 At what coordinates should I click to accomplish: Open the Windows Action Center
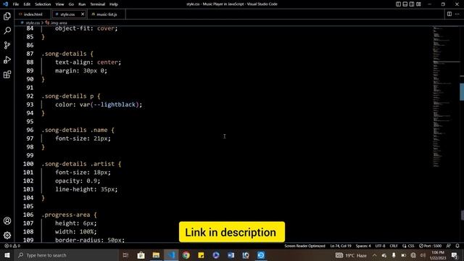455,255
